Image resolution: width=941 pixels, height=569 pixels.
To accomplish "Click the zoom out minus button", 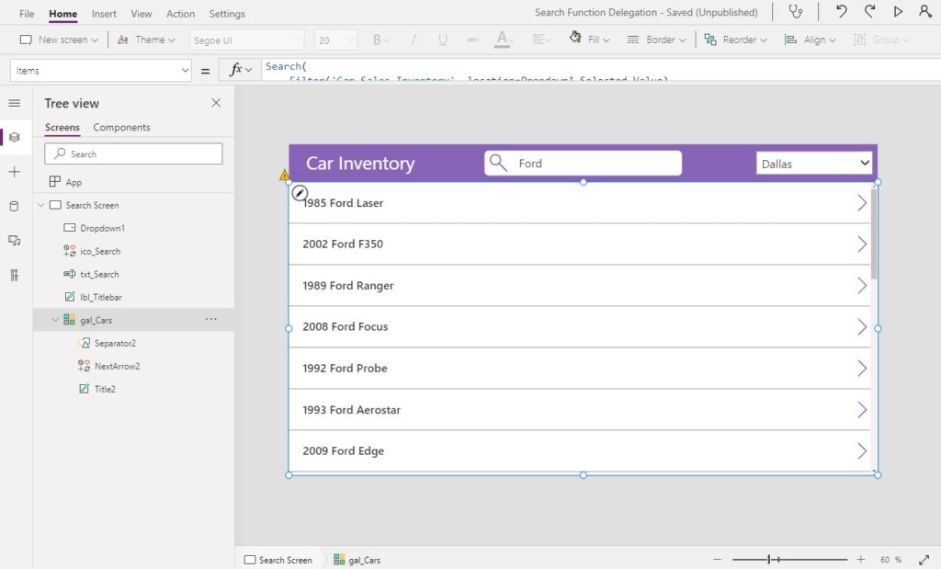I will [x=717, y=560].
